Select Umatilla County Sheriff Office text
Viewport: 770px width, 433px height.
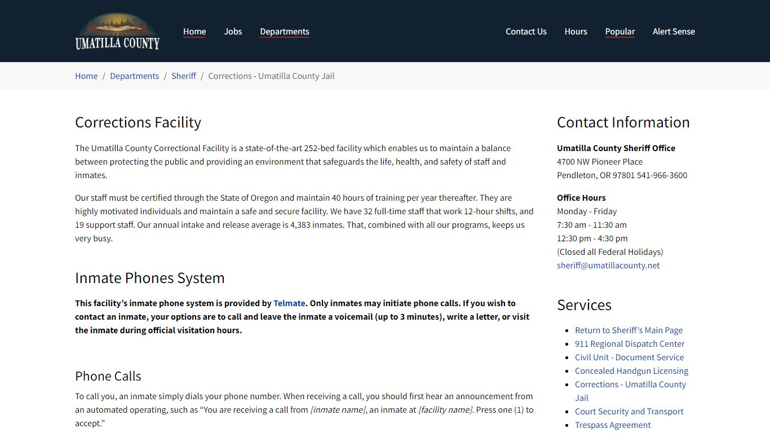pos(616,148)
